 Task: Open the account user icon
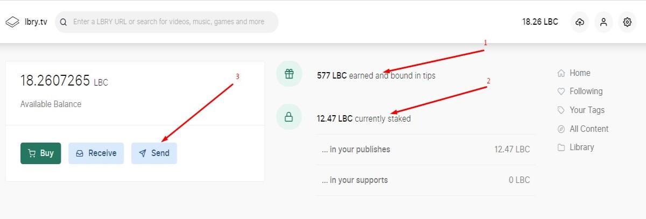click(x=603, y=22)
